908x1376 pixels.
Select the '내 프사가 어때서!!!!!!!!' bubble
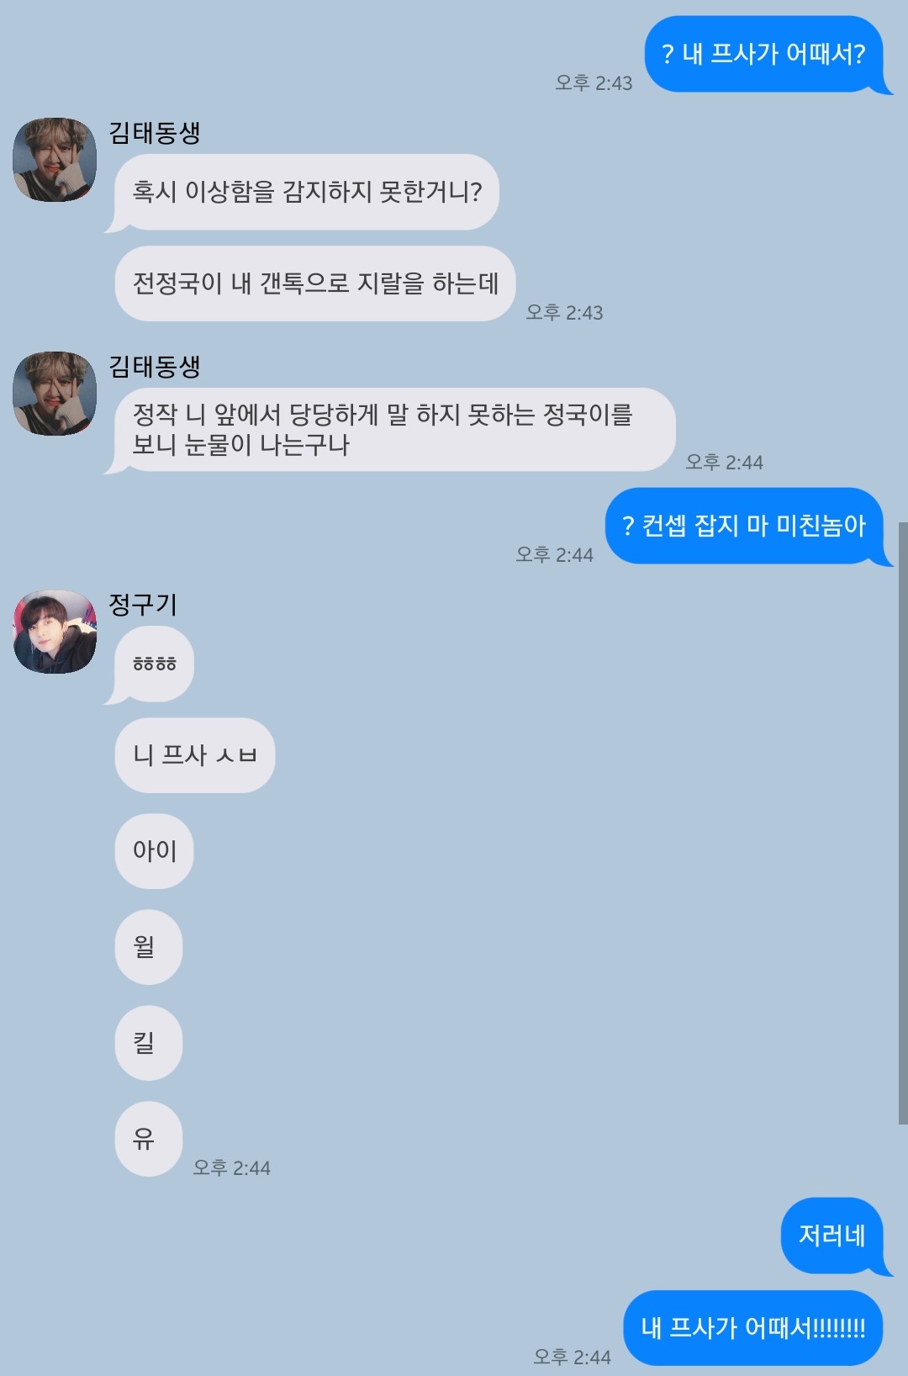(x=753, y=1328)
